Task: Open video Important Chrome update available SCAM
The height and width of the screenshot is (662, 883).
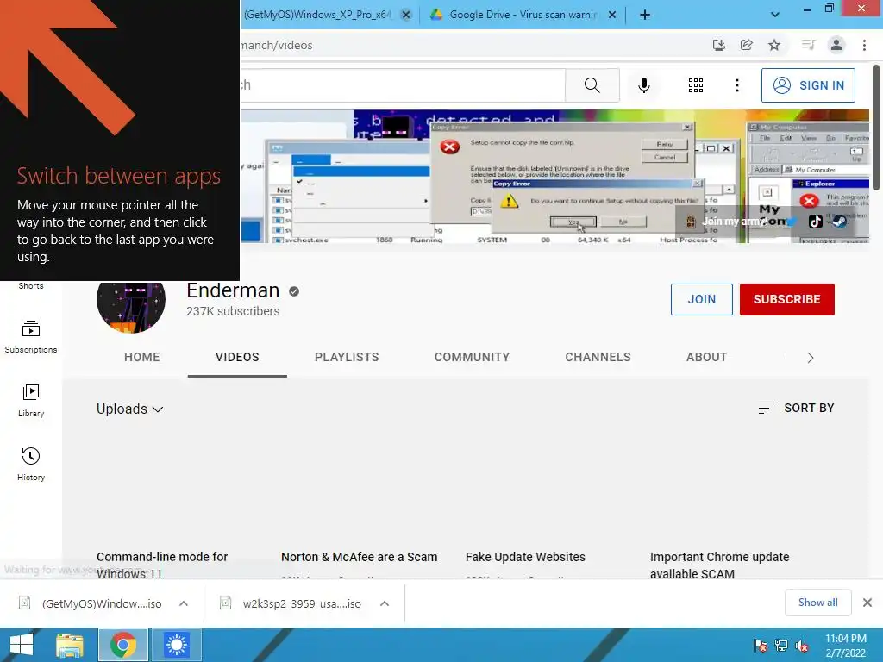Action: 720,565
